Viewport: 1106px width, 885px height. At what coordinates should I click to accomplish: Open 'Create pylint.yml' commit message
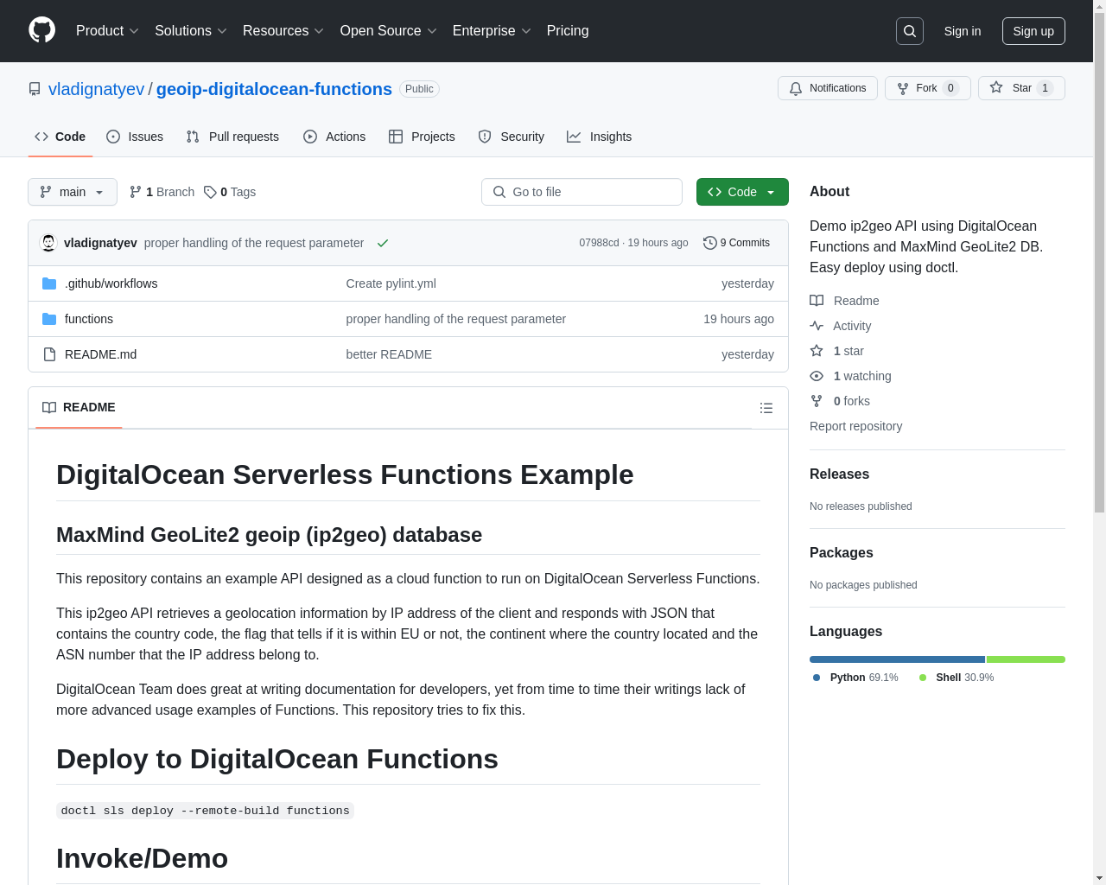tap(391, 283)
